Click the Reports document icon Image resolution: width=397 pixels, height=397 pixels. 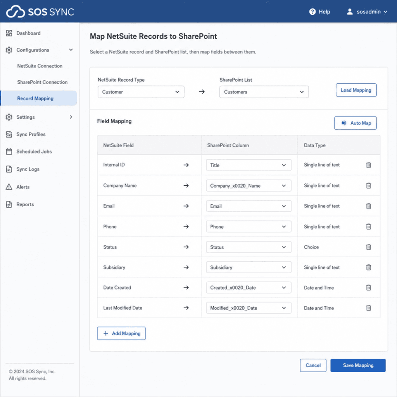(x=9, y=204)
